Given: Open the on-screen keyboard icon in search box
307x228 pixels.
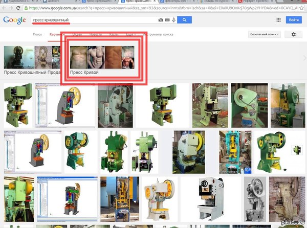Looking at the screenshot, I should 167,20.
